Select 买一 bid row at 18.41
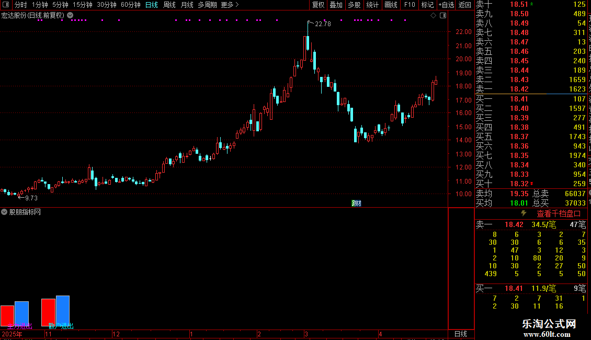The image size is (591, 340). 531,99
